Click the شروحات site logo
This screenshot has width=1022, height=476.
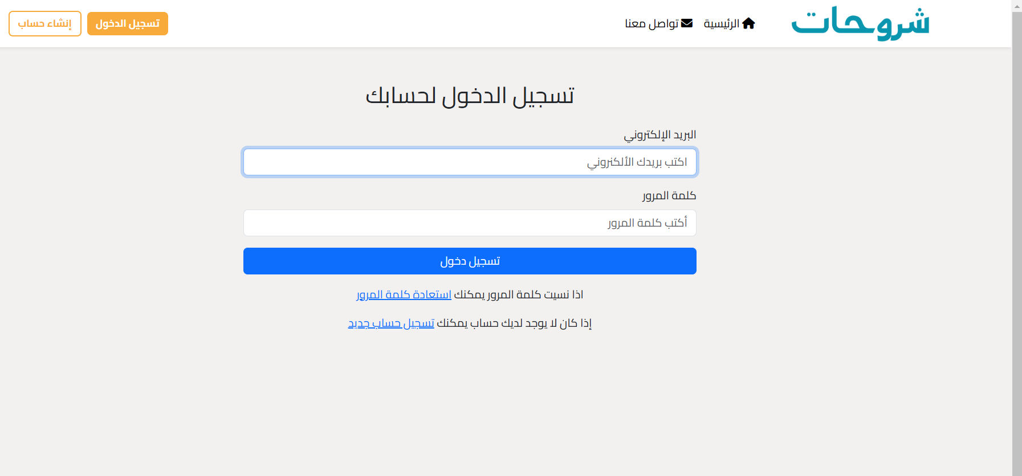point(860,23)
